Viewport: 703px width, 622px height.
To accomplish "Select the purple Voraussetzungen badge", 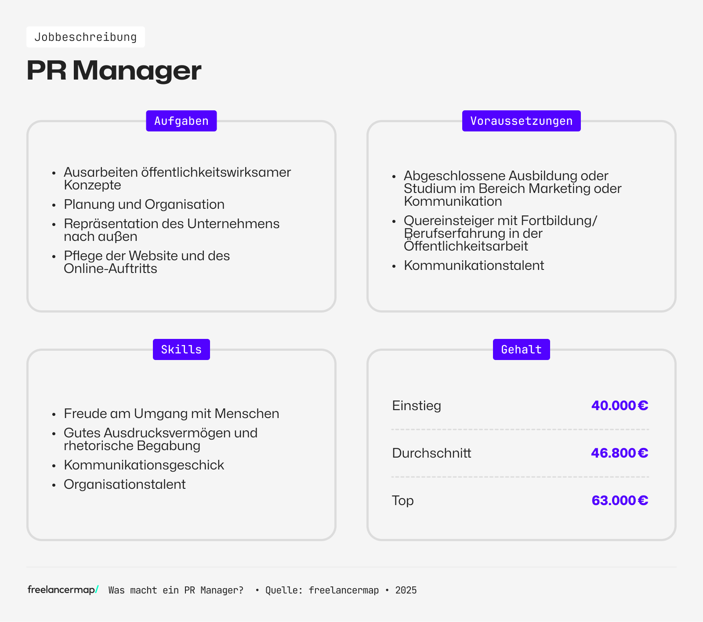I will click(x=521, y=120).
